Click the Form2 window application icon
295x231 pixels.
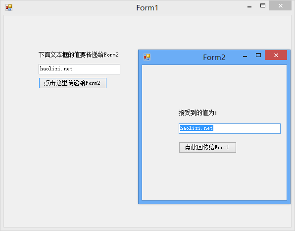pyautogui.click(x=147, y=57)
